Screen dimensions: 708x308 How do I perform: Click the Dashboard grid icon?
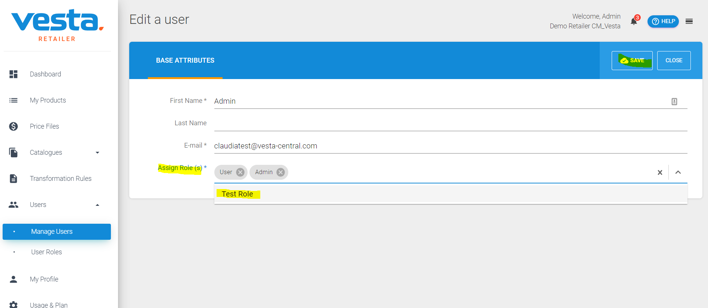[x=13, y=74]
